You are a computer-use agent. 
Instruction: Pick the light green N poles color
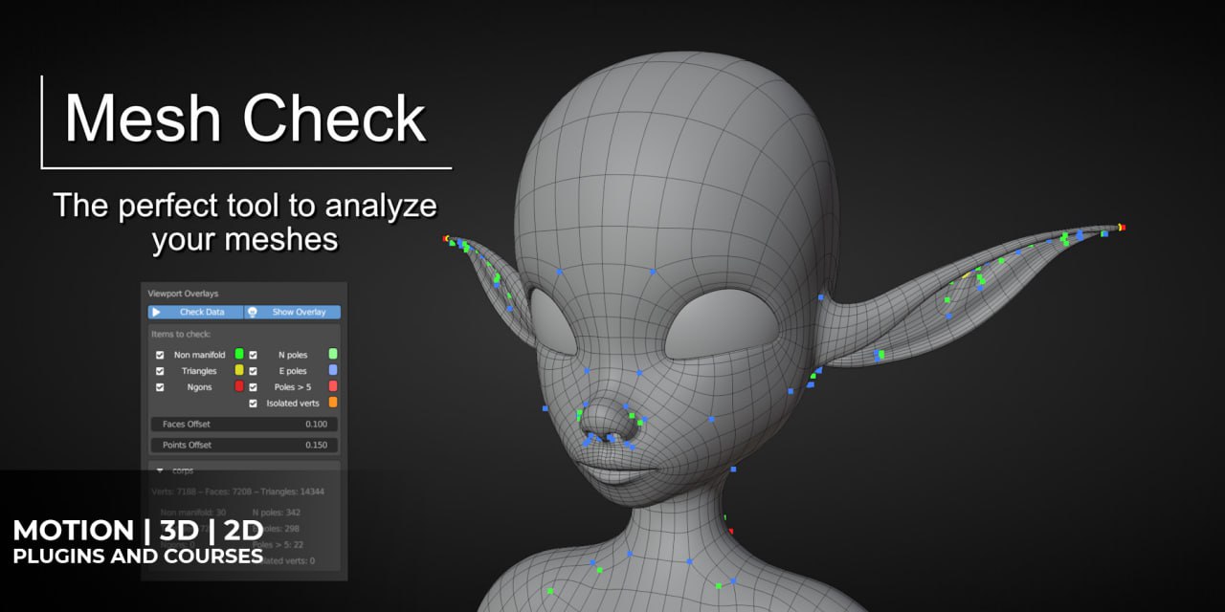pyautogui.click(x=333, y=354)
